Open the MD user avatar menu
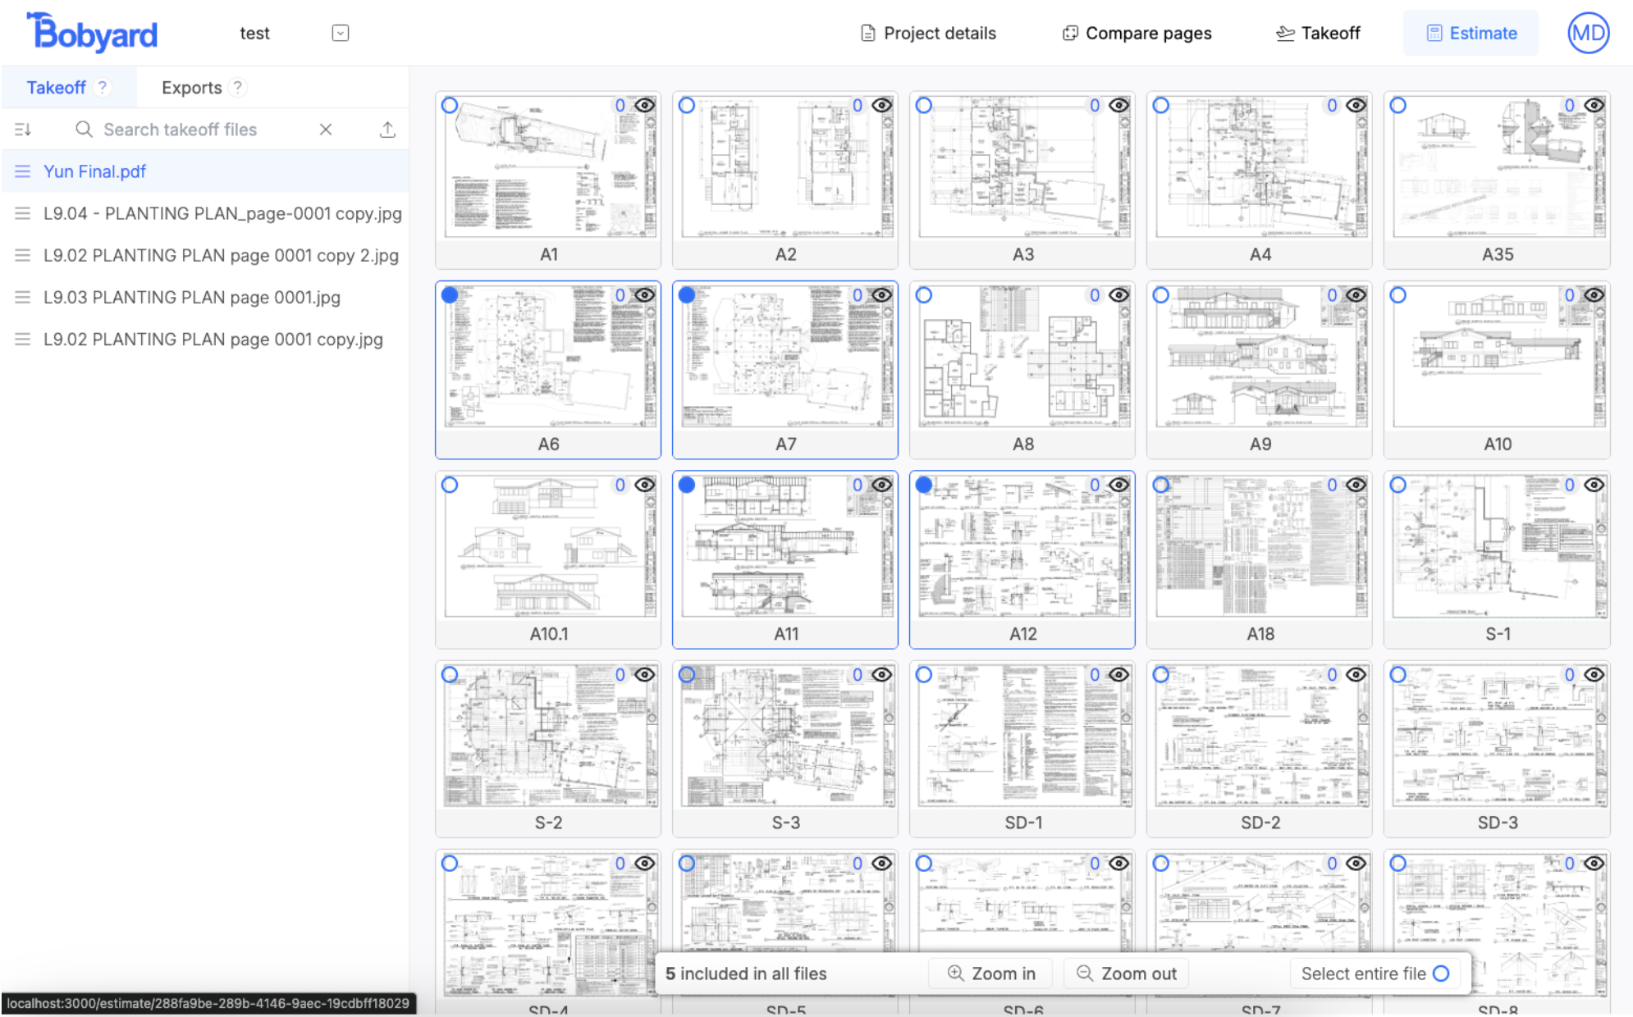 click(1587, 33)
